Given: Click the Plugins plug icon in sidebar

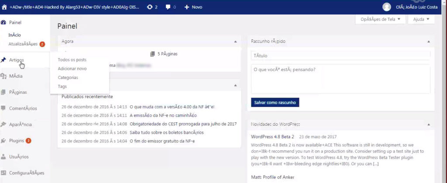Looking at the screenshot, I should click(3, 141).
